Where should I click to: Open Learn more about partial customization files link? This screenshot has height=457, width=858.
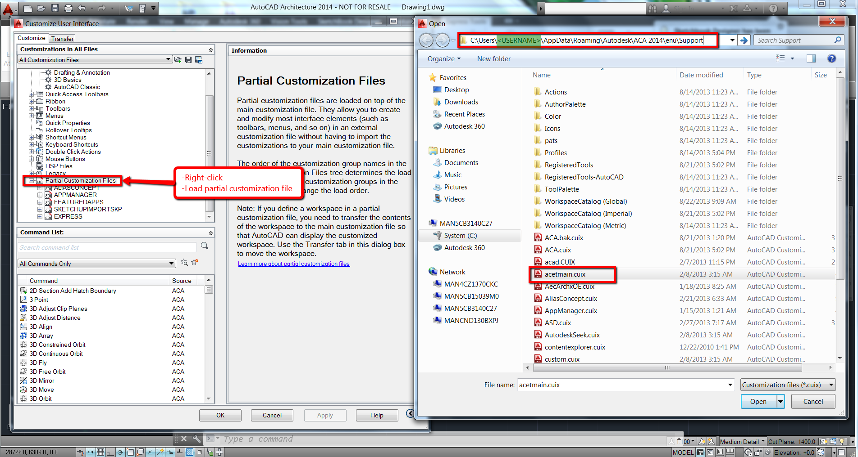(294, 264)
